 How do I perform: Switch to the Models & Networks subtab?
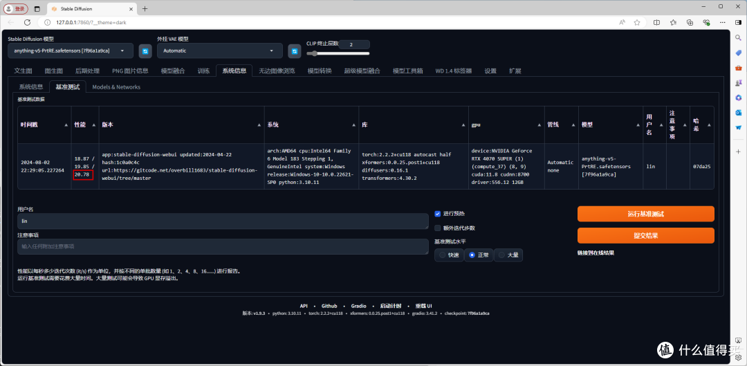tap(116, 87)
